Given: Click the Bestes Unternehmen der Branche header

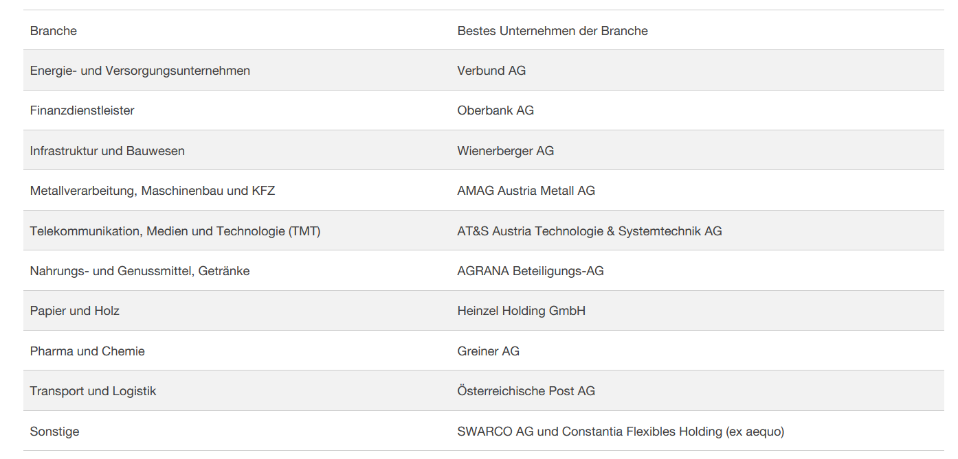Looking at the screenshot, I should coord(553,31).
